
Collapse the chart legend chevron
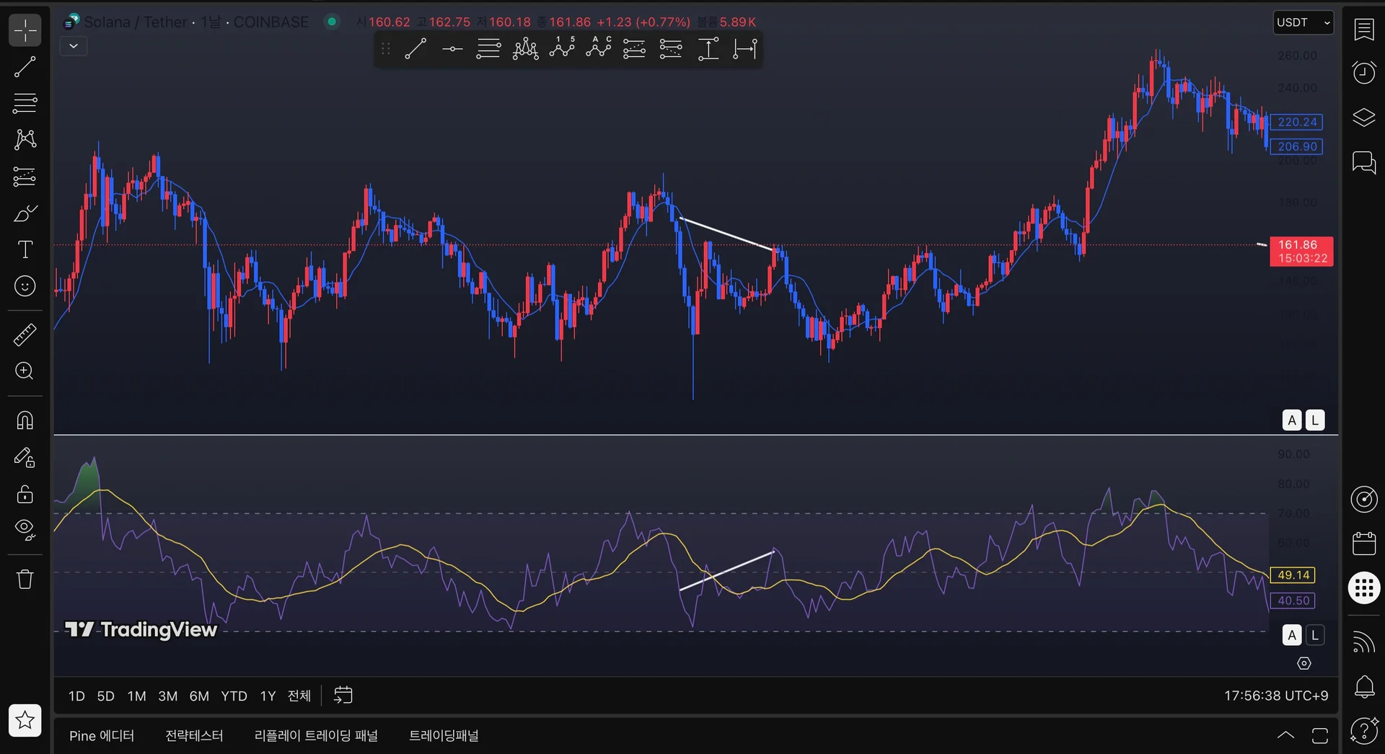coord(74,46)
